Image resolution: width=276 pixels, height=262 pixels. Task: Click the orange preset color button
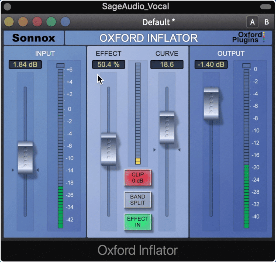click(23, 22)
